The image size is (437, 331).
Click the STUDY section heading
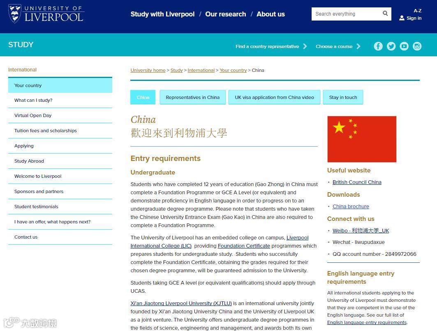(x=21, y=44)
